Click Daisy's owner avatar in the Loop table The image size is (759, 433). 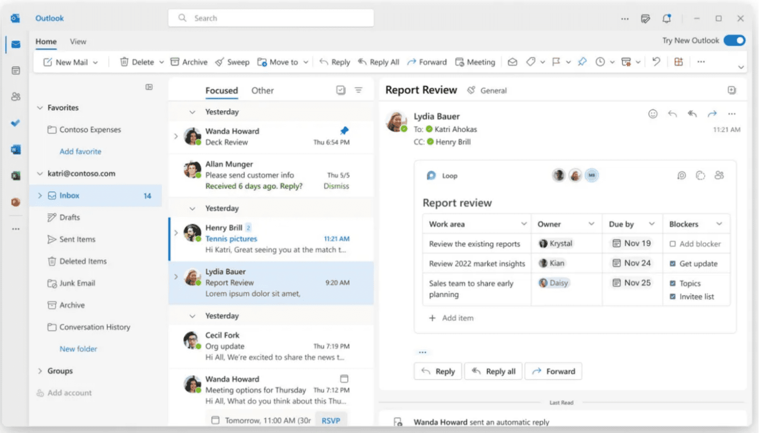pos(543,283)
